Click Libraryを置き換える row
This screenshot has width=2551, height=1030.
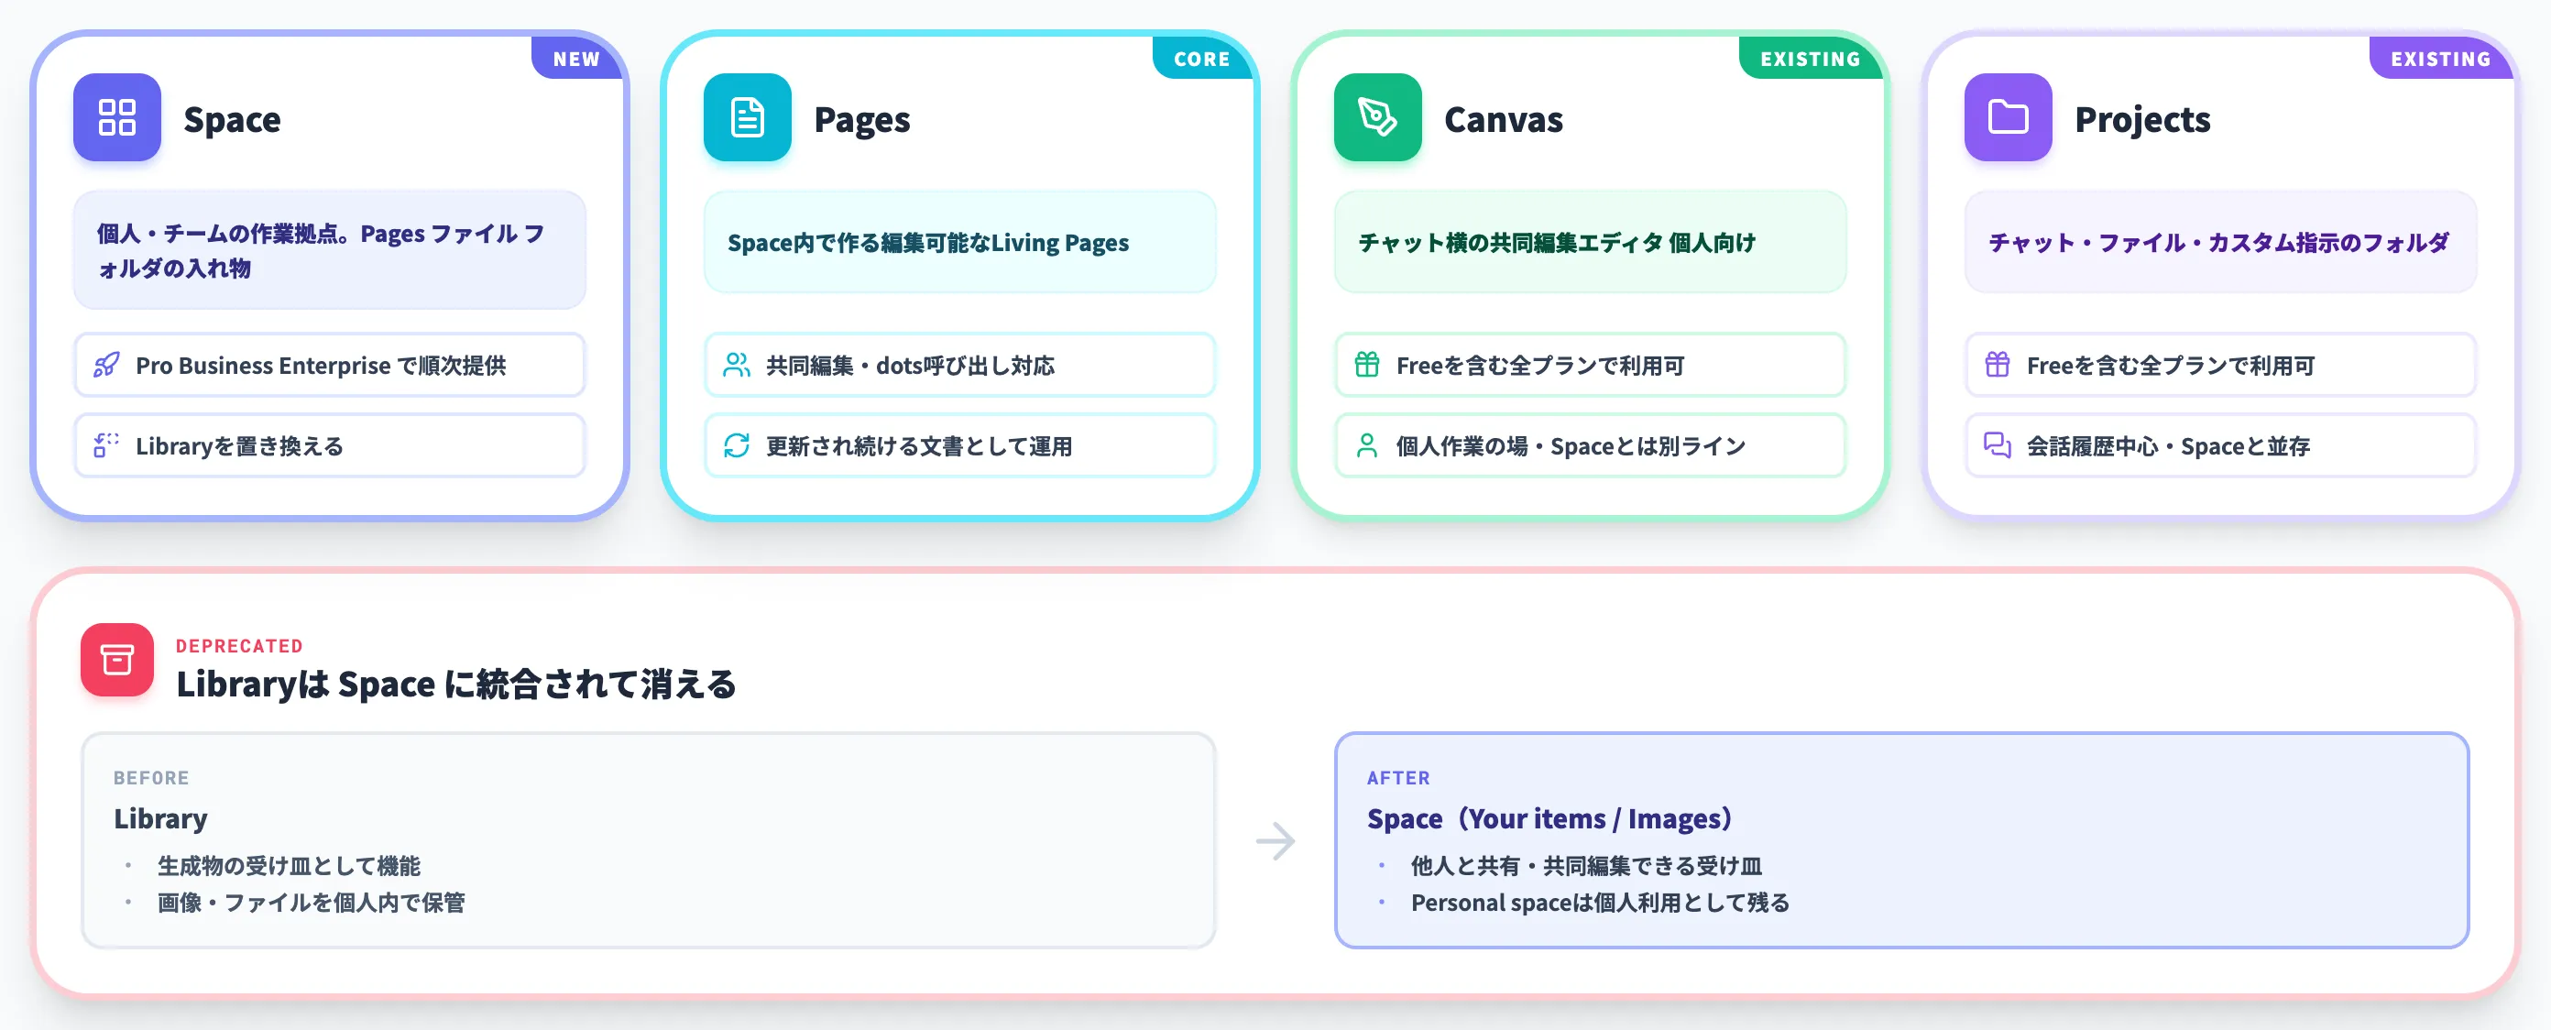[330, 445]
